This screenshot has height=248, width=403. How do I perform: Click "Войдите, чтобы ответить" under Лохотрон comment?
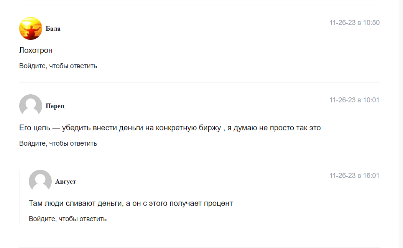[x=58, y=66]
